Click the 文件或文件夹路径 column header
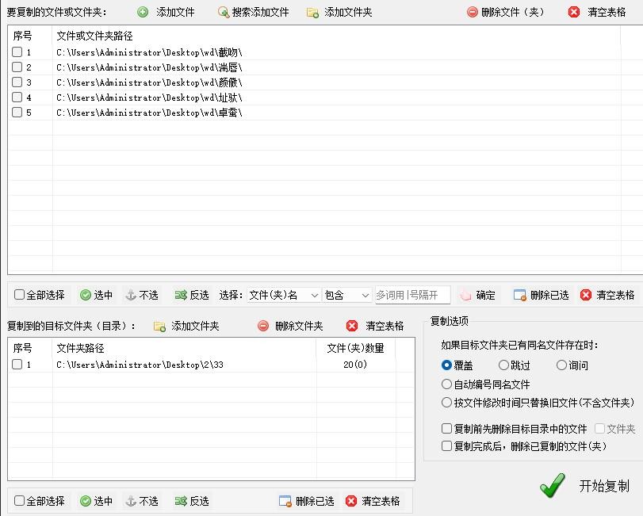The width and height of the screenshot is (643, 516). tap(95, 36)
